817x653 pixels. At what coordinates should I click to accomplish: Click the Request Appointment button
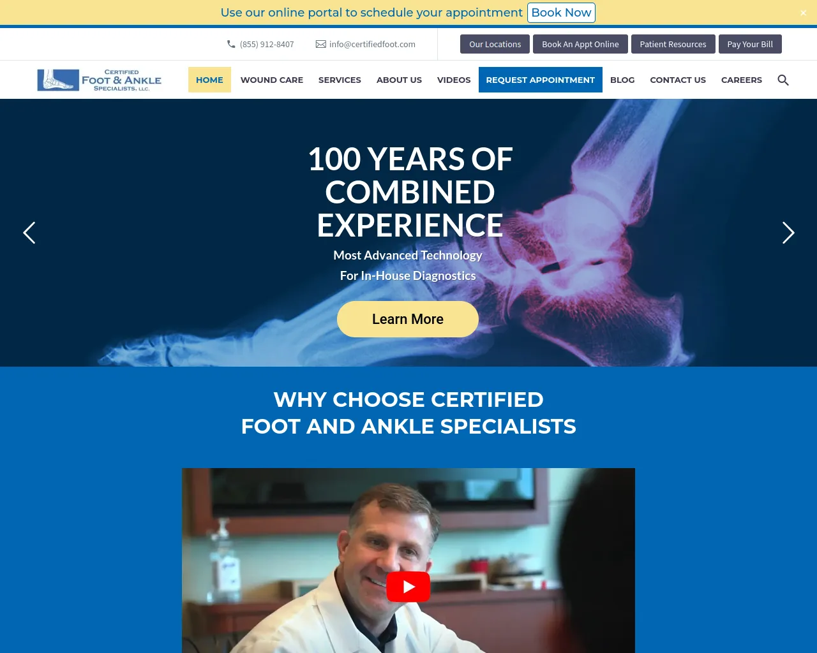[x=541, y=80]
